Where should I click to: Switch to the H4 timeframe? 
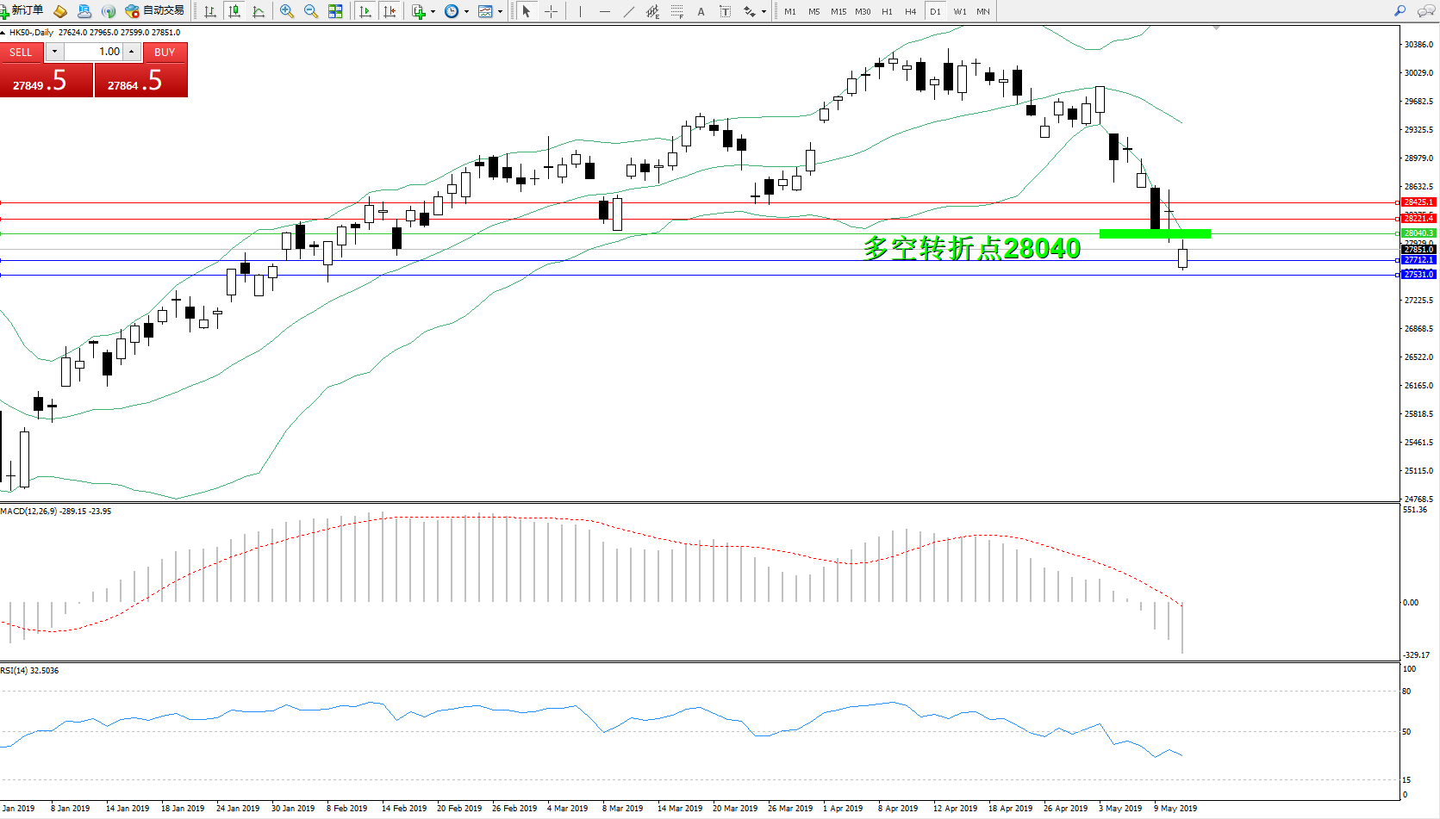click(910, 11)
